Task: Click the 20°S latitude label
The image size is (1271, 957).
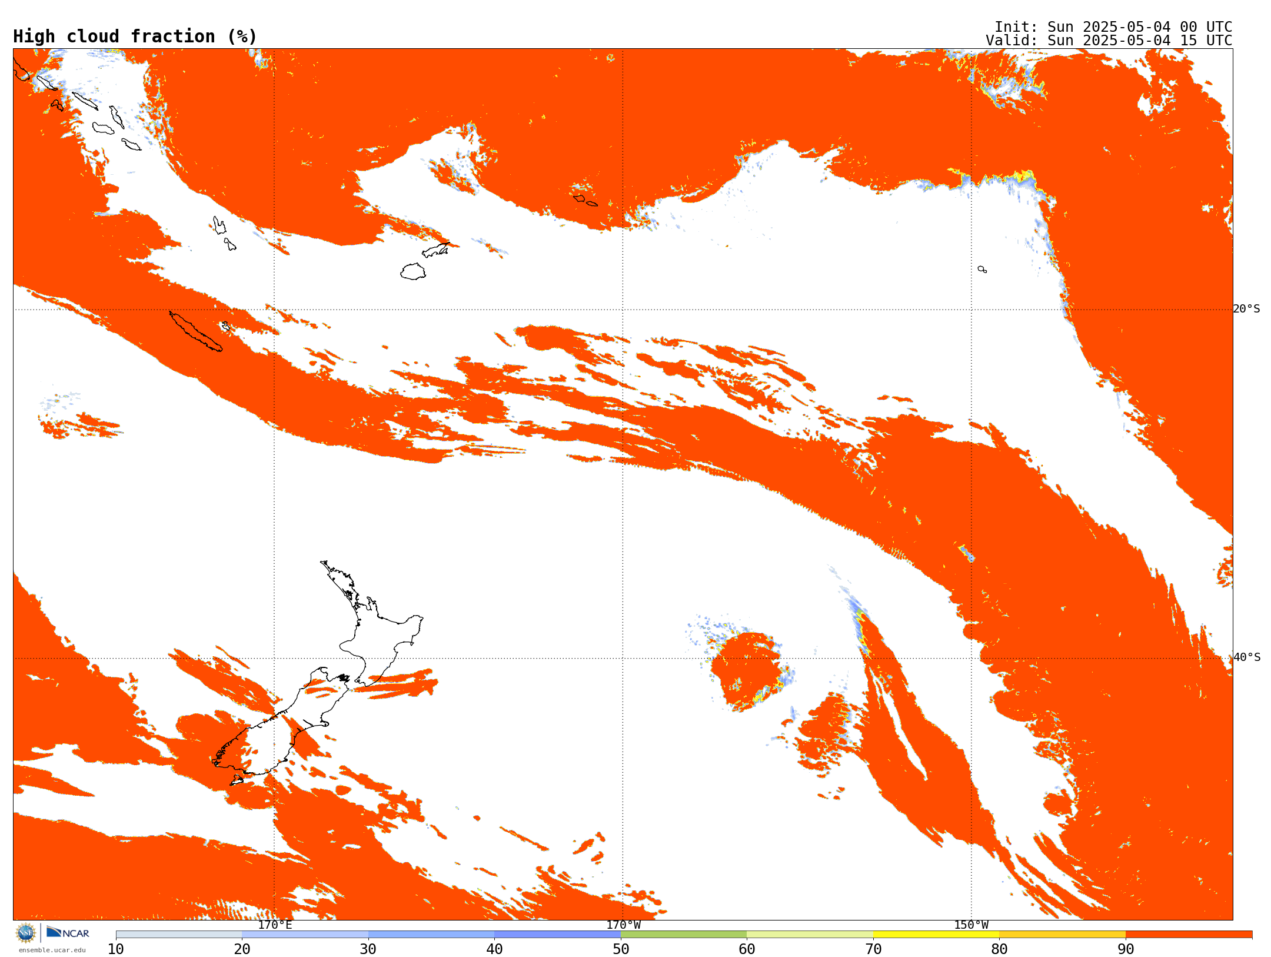Action: pos(1246,309)
